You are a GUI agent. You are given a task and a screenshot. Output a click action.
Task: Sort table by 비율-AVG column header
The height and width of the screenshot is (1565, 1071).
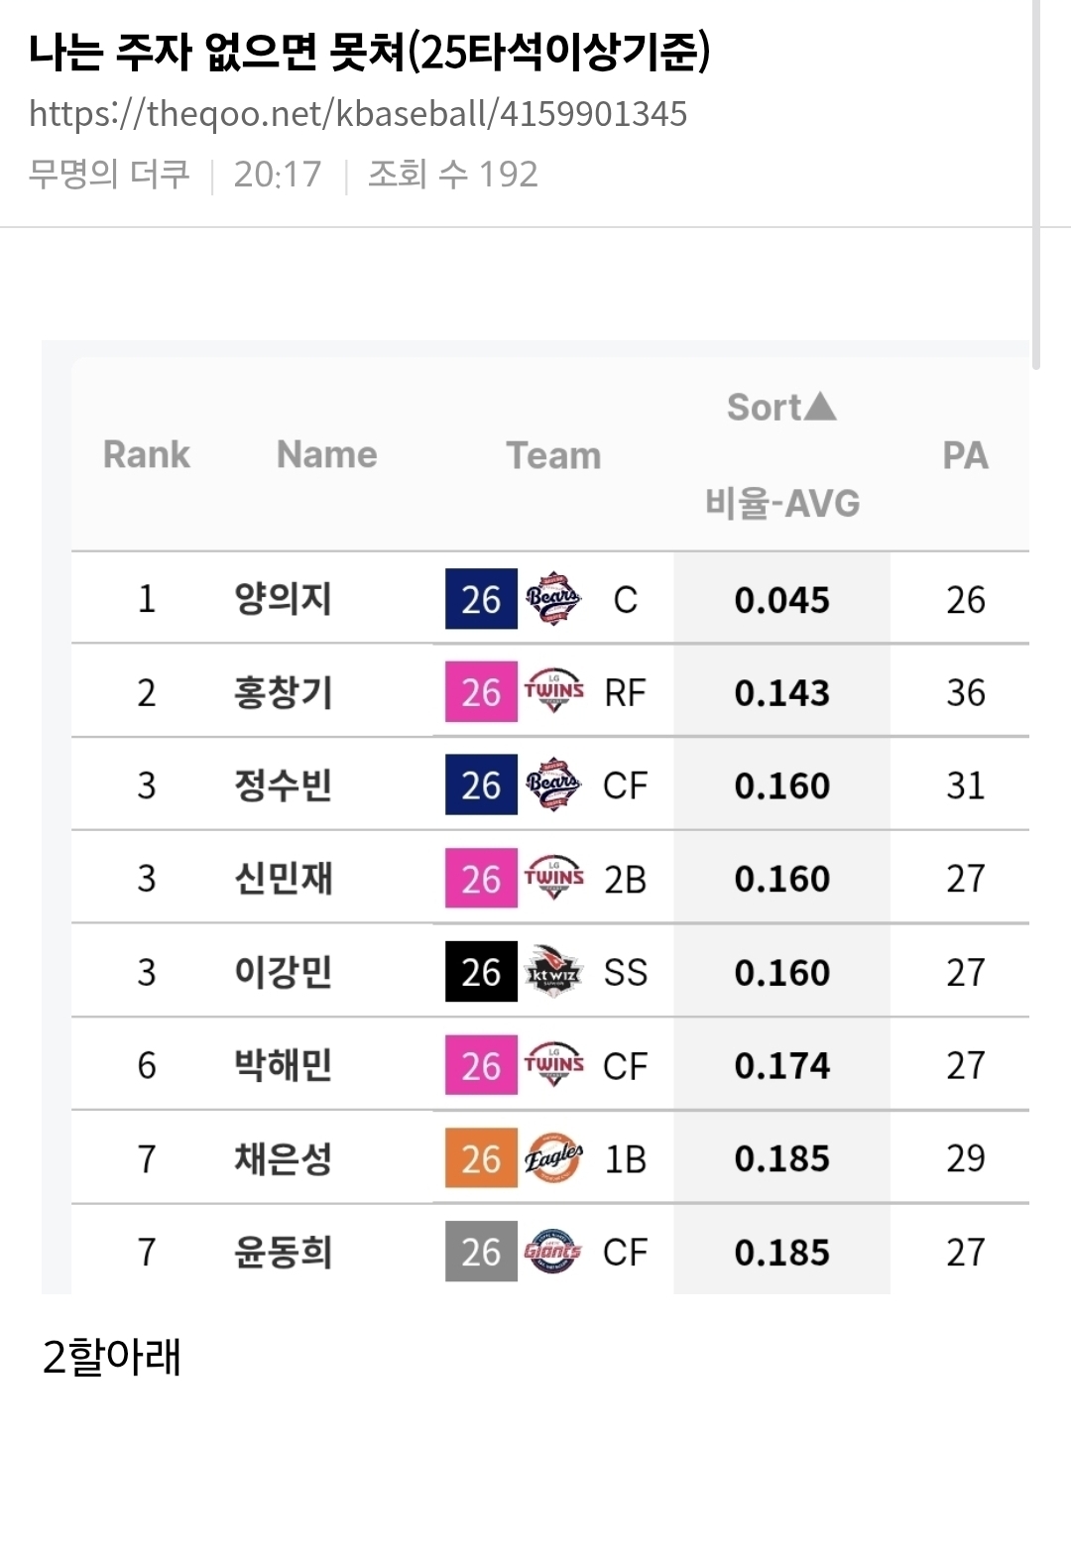[x=782, y=503]
